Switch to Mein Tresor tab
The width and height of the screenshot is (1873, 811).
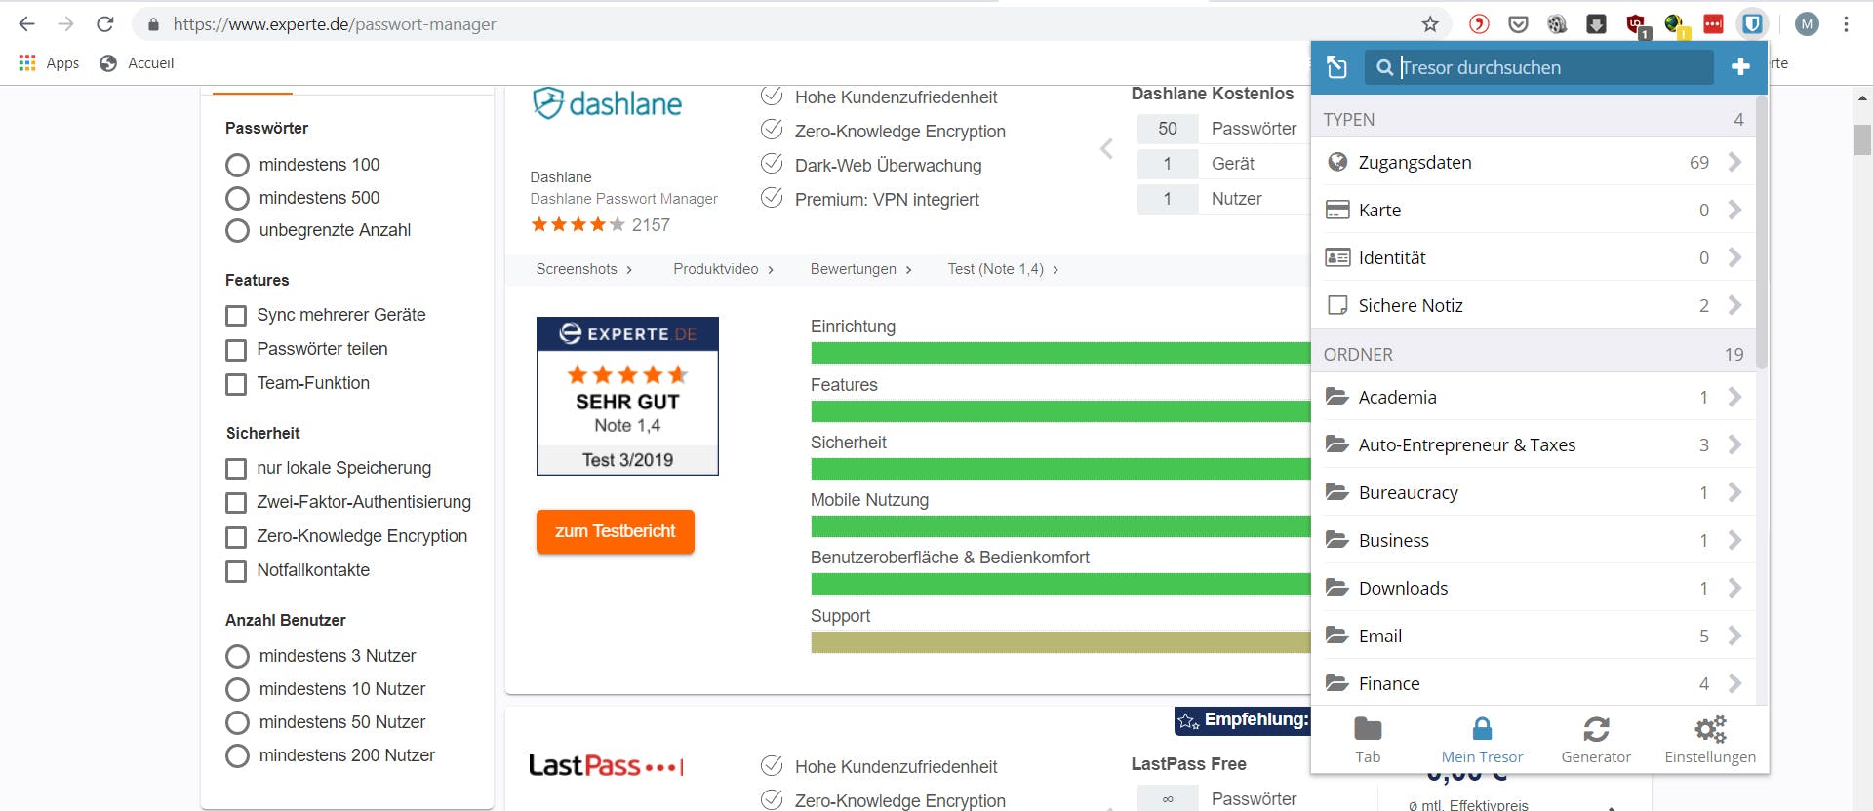pos(1482,741)
